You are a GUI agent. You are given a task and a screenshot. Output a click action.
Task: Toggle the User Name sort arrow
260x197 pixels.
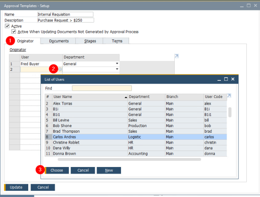[126, 97]
